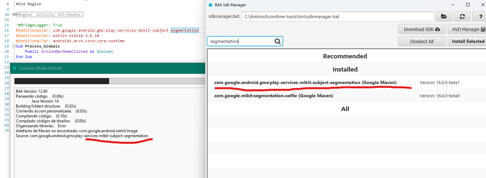This screenshot has width=486, height=178.
Task: Select com.google.mlkit:segmentation-selfie package row
Action: click(346, 96)
